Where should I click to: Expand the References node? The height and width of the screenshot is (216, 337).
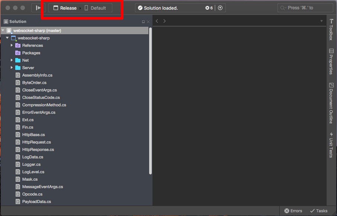11,45
